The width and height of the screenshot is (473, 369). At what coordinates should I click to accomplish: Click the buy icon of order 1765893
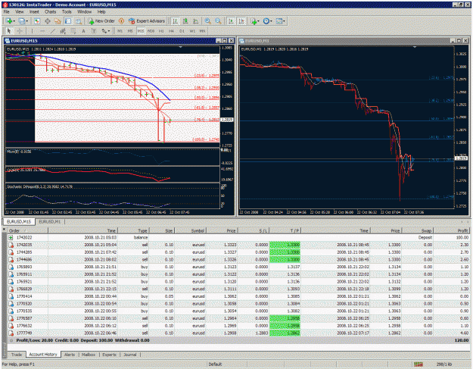(11, 267)
